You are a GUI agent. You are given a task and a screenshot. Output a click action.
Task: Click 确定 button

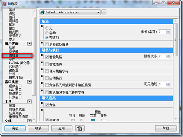[15, 128]
